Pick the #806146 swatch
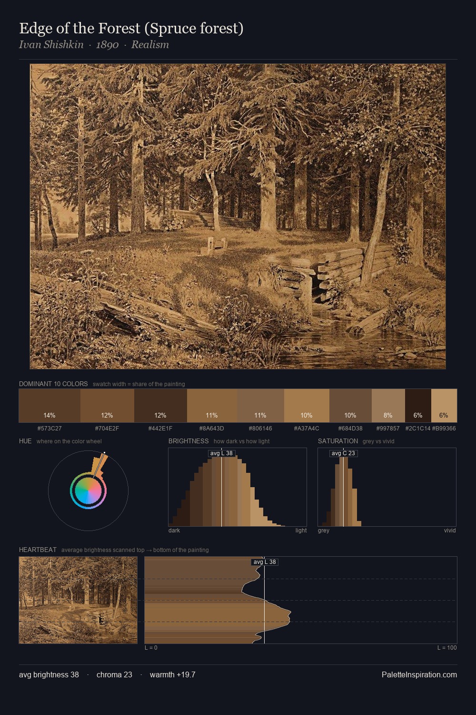Image resolution: width=476 pixels, height=715 pixels. coord(260,406)
